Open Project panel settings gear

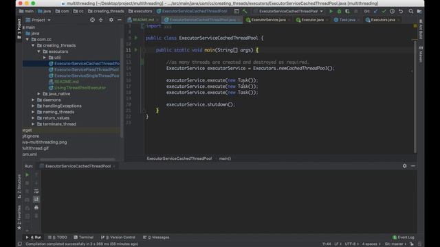click(111, 20)
